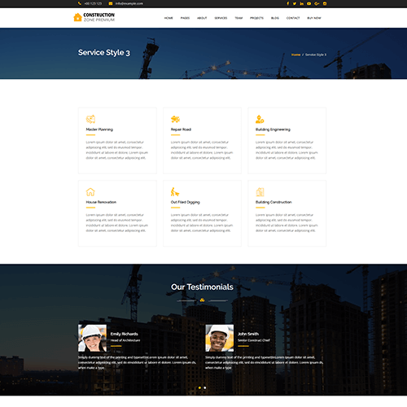Open the Pages menu item
This screenshot has width=407, height=407.
(x=185, y=18)
